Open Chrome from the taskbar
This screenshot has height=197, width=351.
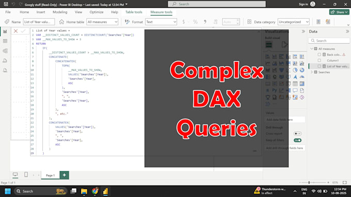[x=95, y=191]
